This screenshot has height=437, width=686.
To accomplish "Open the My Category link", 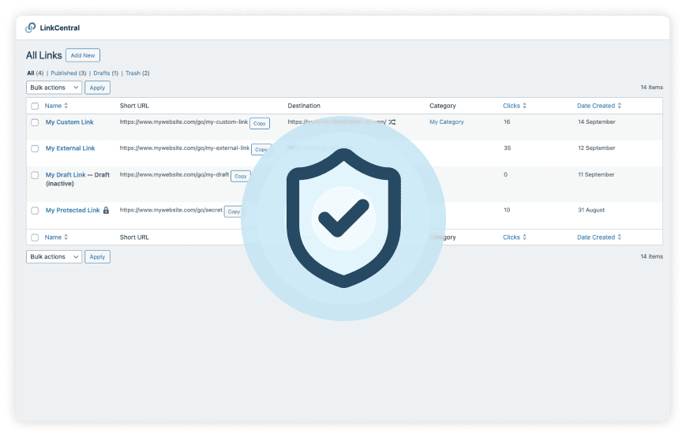I will point(447,122).
